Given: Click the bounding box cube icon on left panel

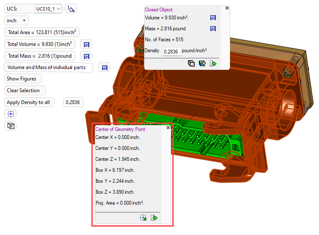Looking at the screenshot, I should point(11,126).
